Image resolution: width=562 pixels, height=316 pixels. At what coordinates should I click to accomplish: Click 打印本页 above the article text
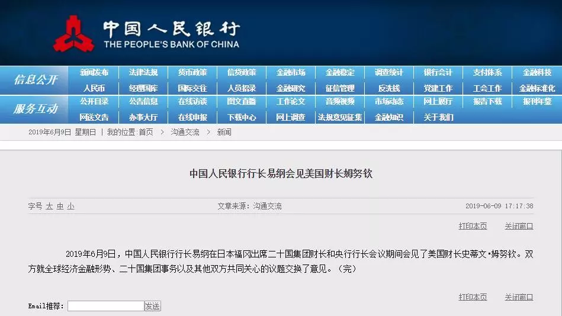coord(473,226)
